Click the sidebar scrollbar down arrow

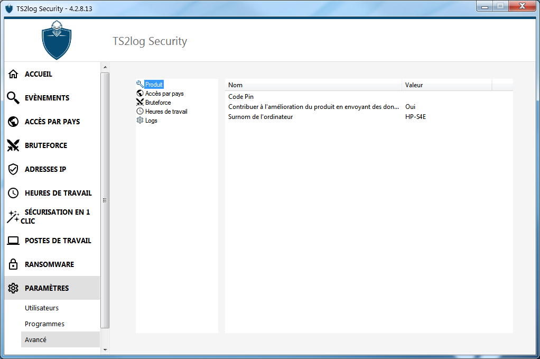coord(105,349)
